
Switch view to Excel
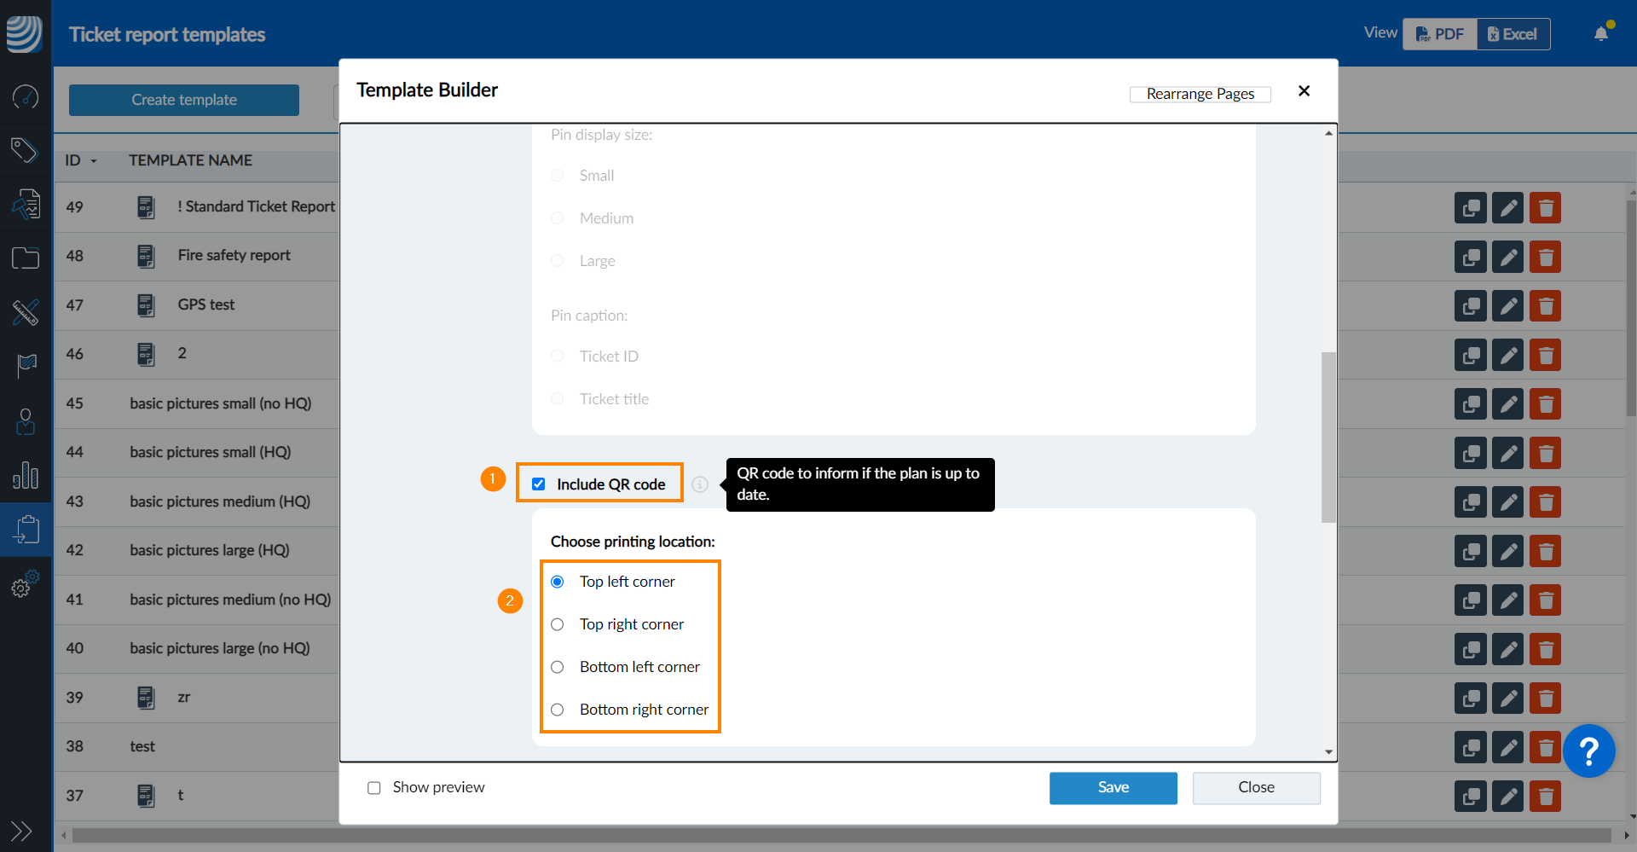pos(1513,34)
